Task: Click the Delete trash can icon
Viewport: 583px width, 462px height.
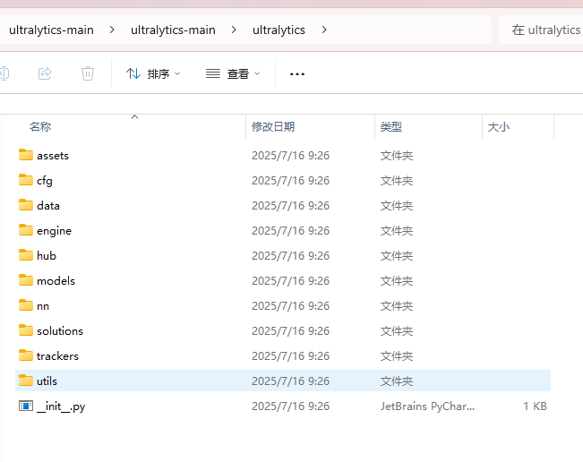Action: (88, 73)
